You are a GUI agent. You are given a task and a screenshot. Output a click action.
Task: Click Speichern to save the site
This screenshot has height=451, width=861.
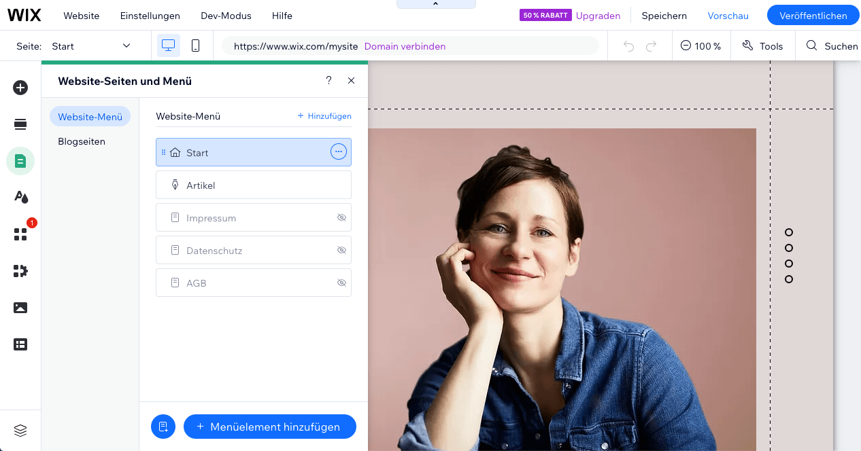(664, 16)
